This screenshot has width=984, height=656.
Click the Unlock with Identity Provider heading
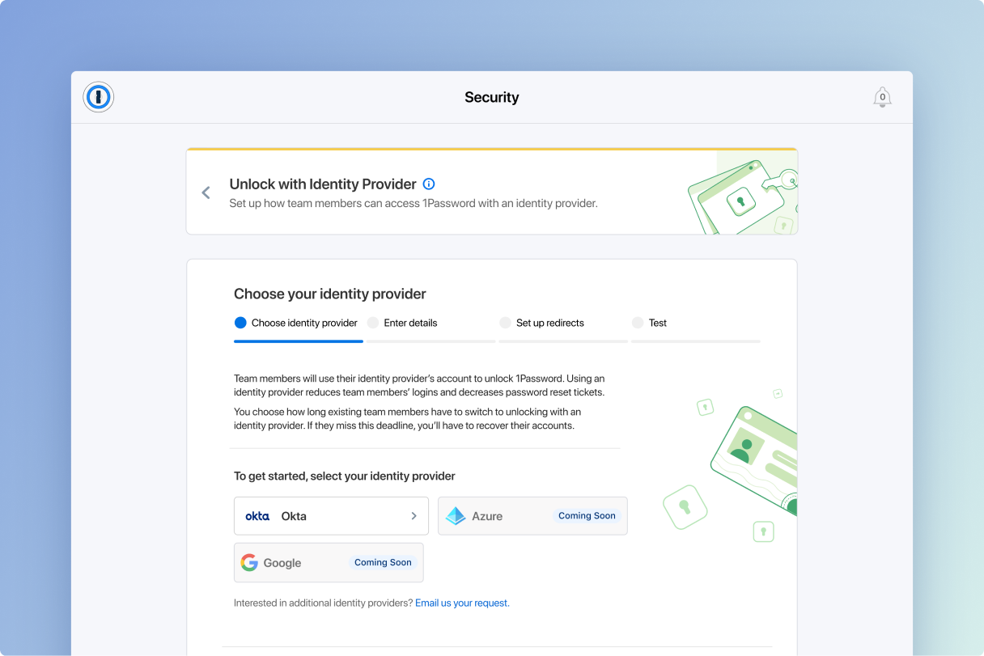pos(323,184)
